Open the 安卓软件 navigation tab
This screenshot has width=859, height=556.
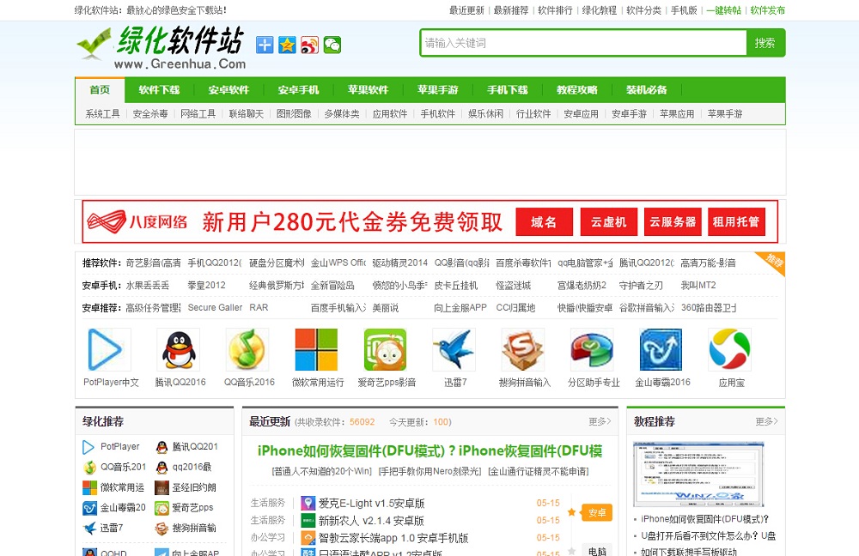point(228,90)
